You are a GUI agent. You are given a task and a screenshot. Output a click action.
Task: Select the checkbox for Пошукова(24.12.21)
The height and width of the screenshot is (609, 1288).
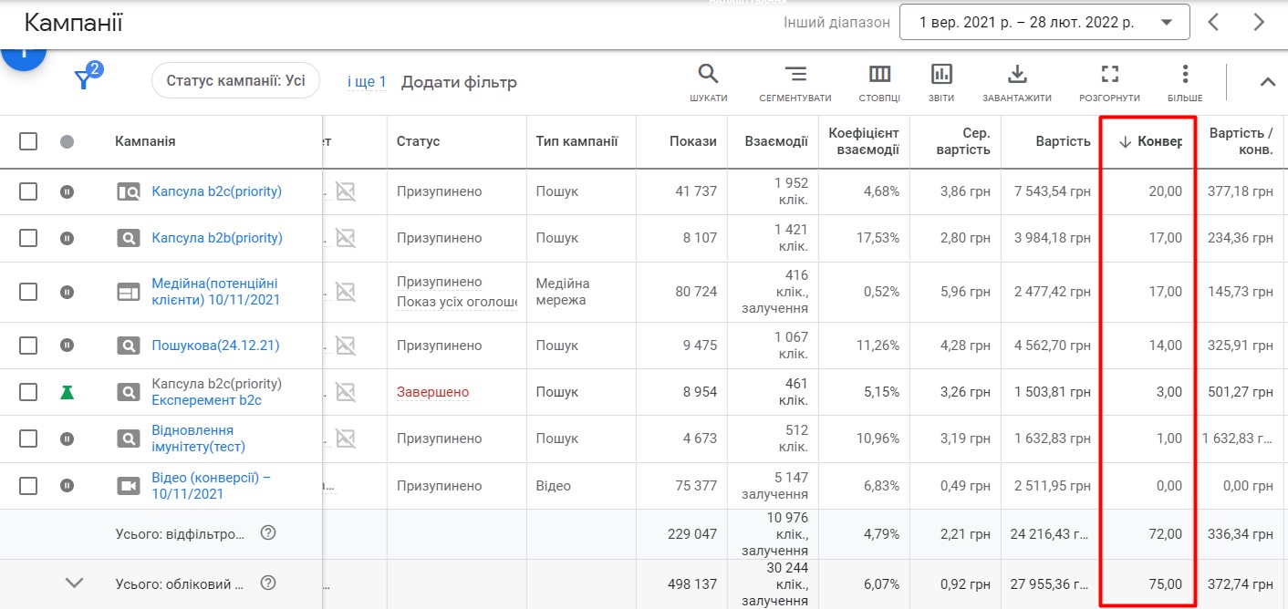28,346
